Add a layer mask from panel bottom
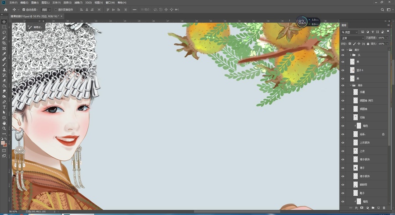This screenshot has height=215, width=395. pyautogui.click(x=362, y=208)
